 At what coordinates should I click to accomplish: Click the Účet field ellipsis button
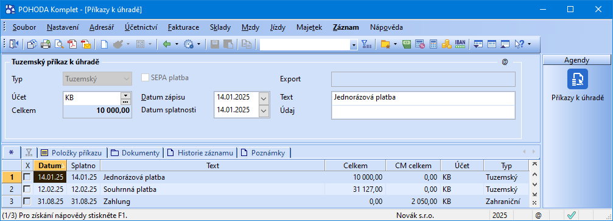(x=125, y=102)
